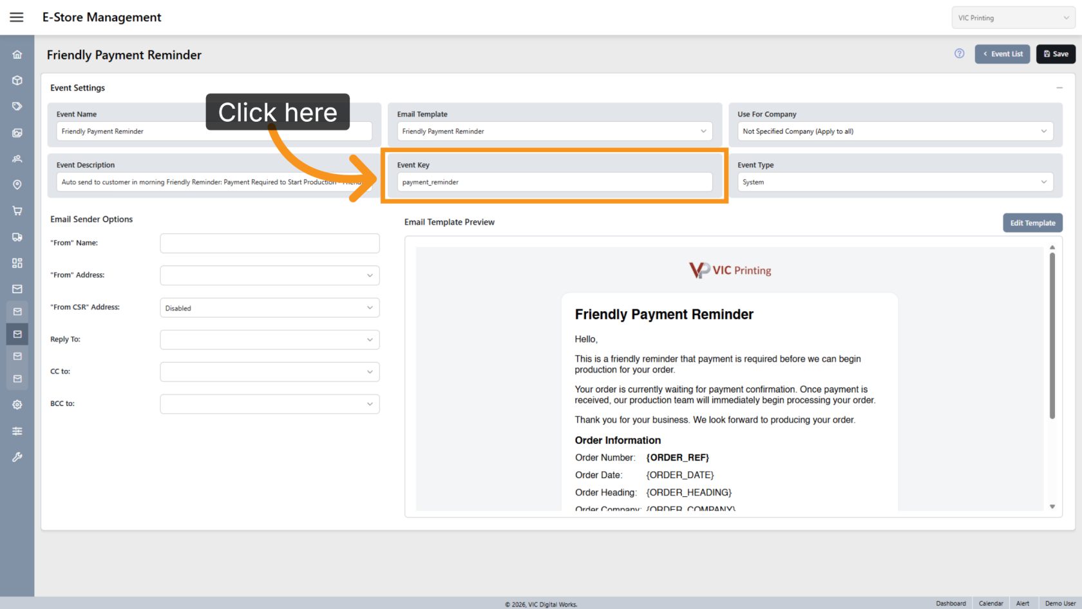Open the shopping cart sidebar icon
Viewport: 1082px width, 609px height.
[x=17, y=211]
